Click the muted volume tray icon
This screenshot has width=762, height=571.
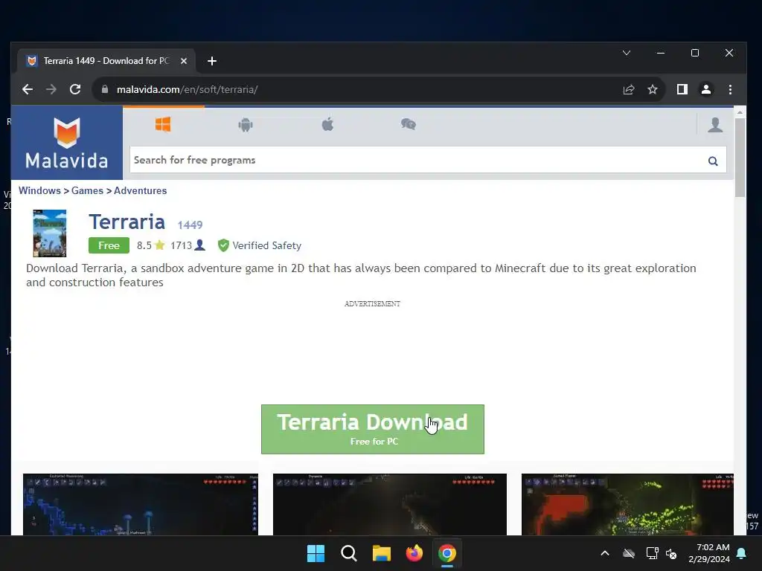tap(672, 553)
